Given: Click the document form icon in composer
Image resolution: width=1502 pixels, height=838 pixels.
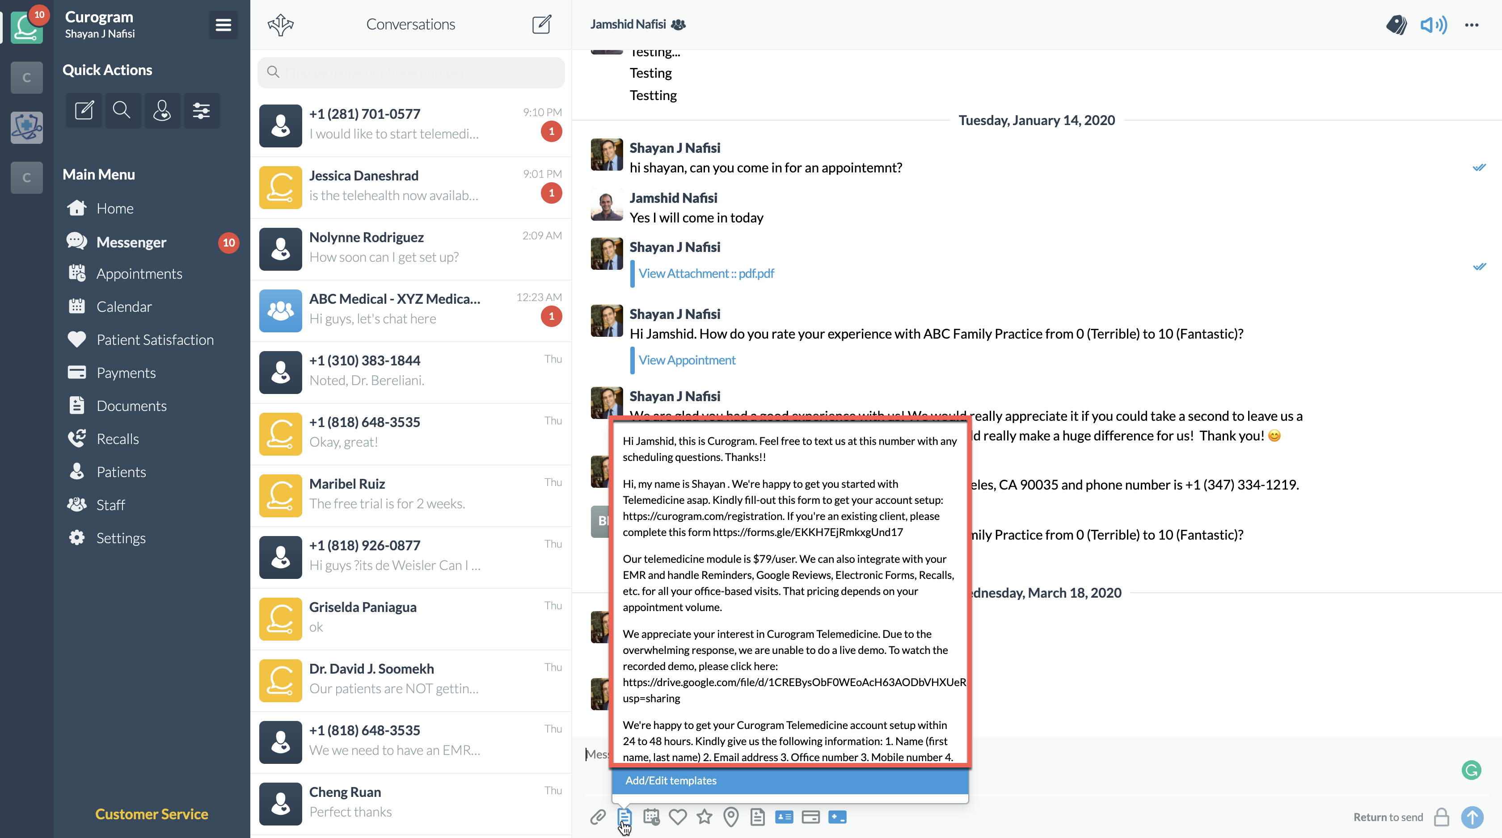Looking at the screenshot, I should point(757,817).
